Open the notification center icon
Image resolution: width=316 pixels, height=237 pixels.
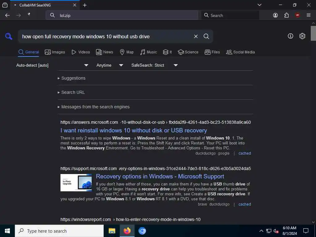click(x=306, y=231)
